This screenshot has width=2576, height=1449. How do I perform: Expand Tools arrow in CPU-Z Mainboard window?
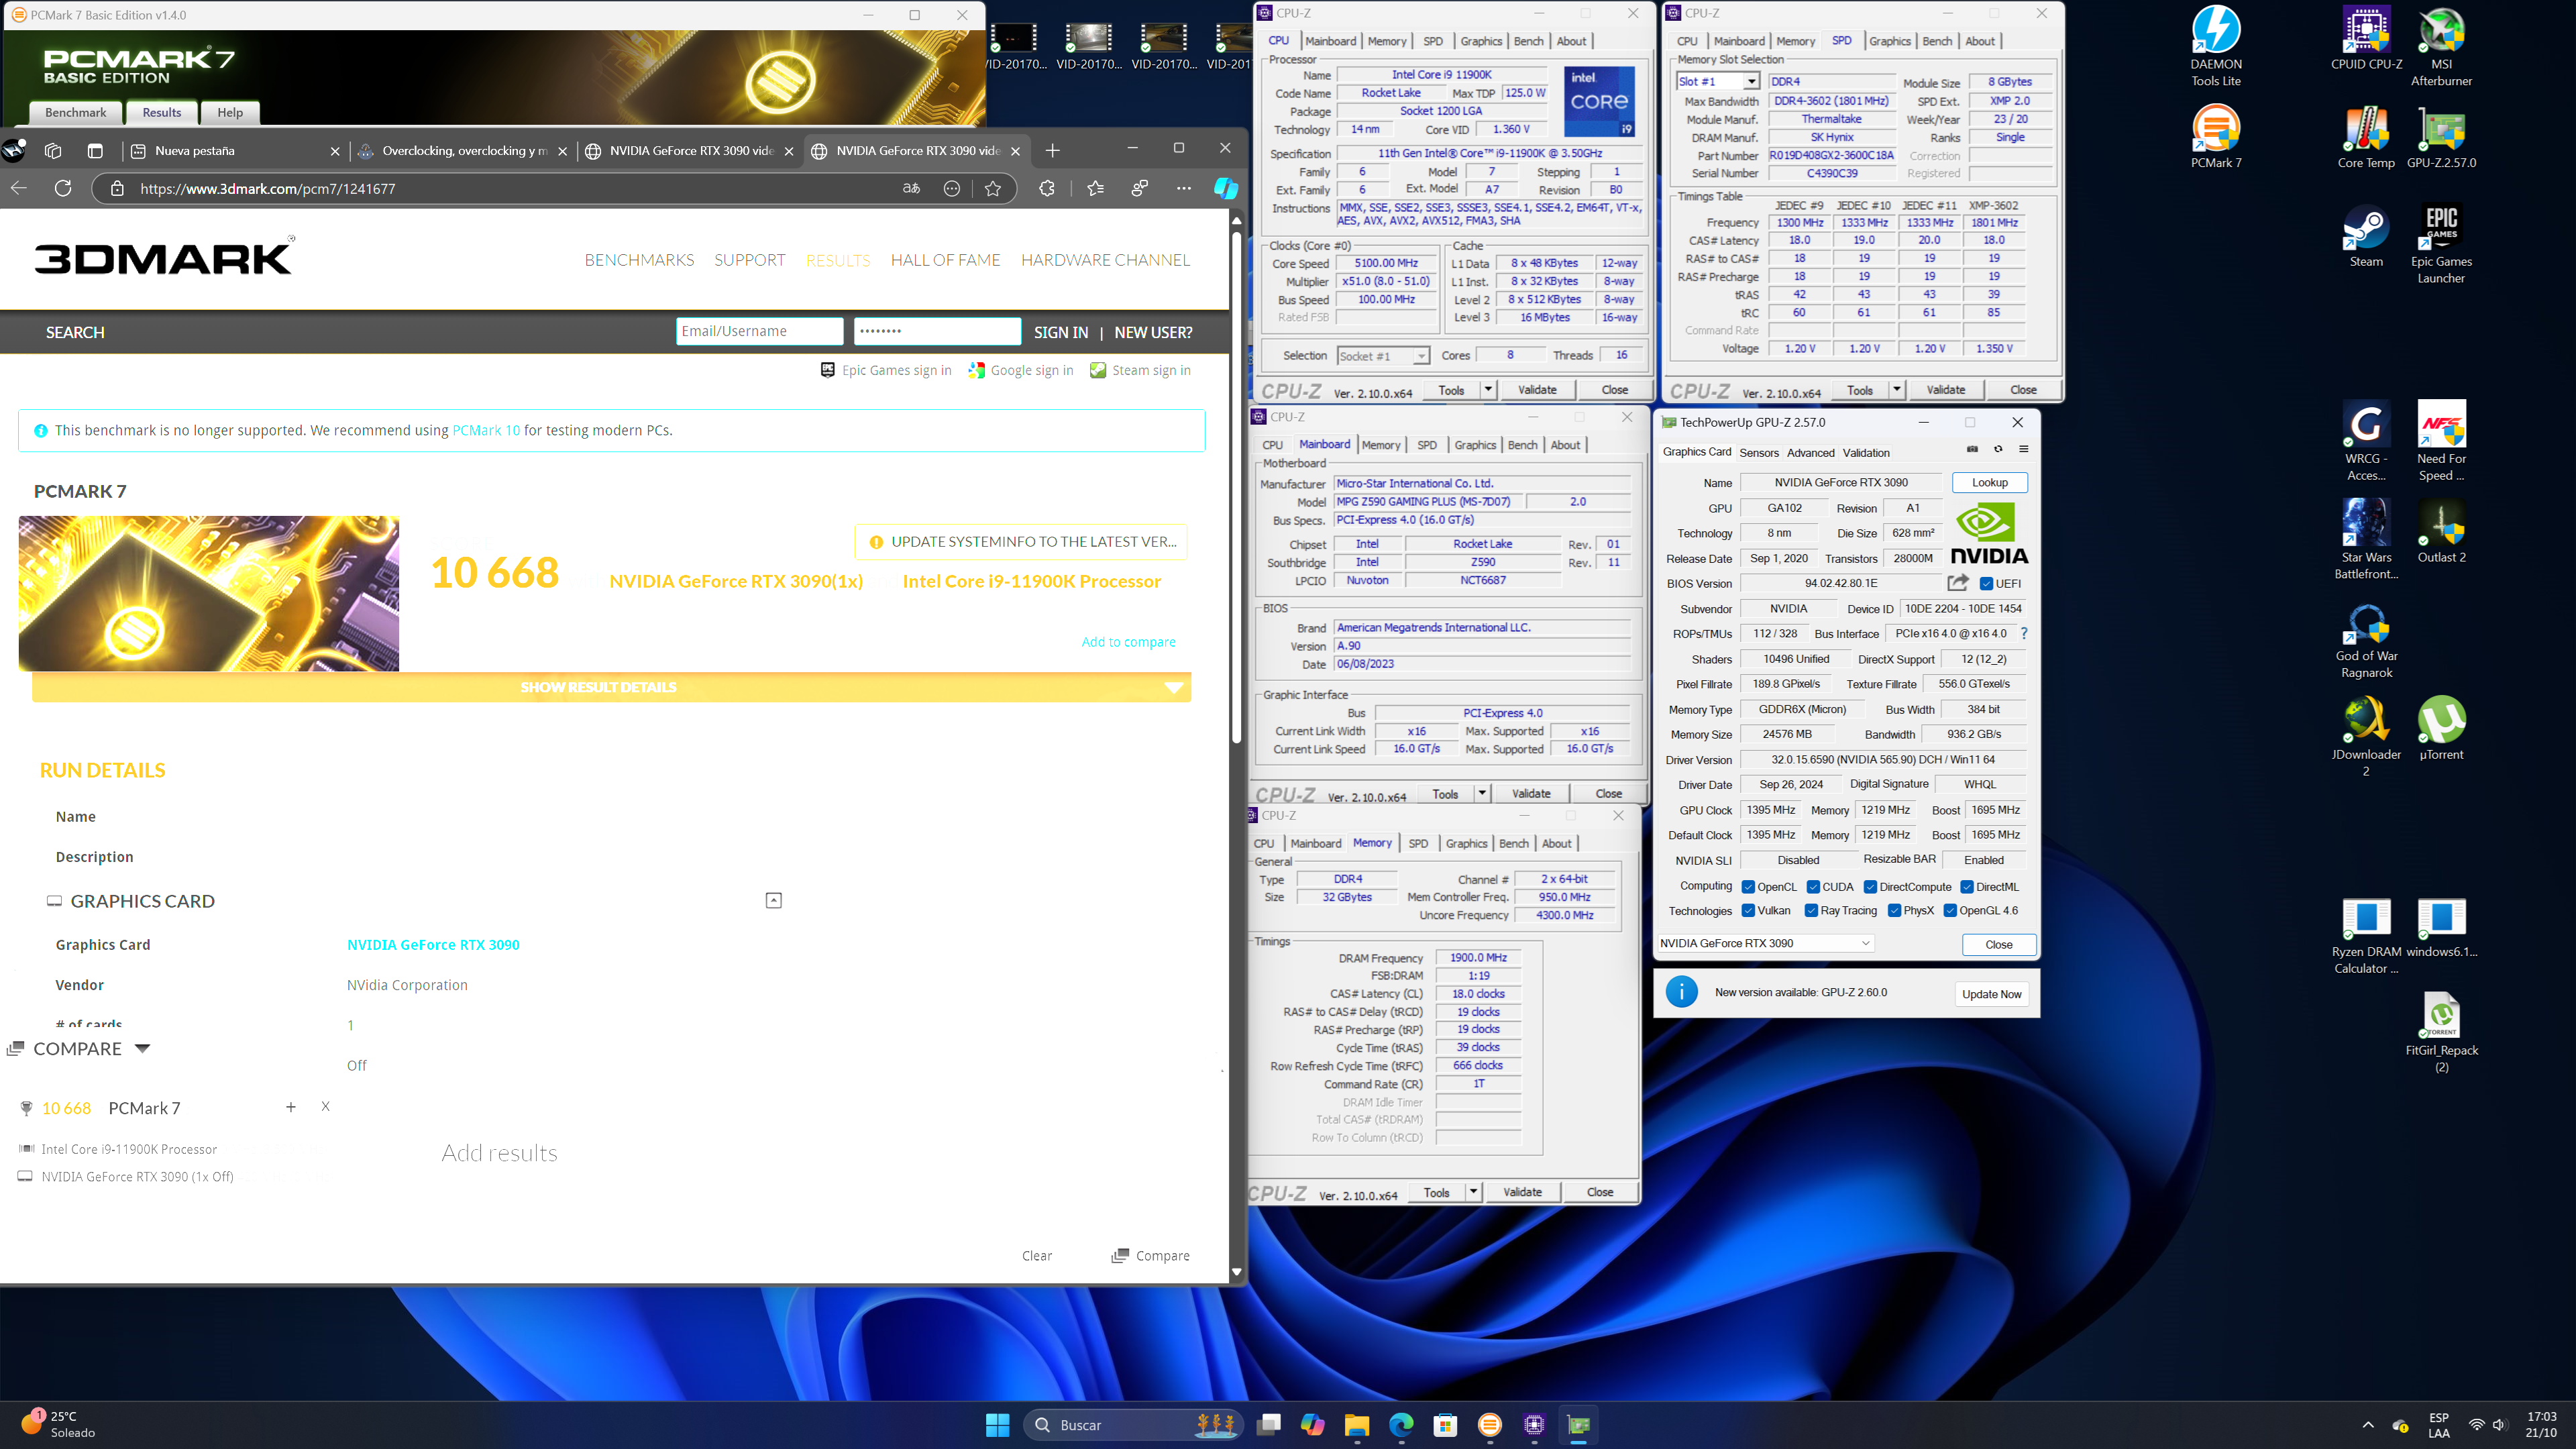point(1482,793)
